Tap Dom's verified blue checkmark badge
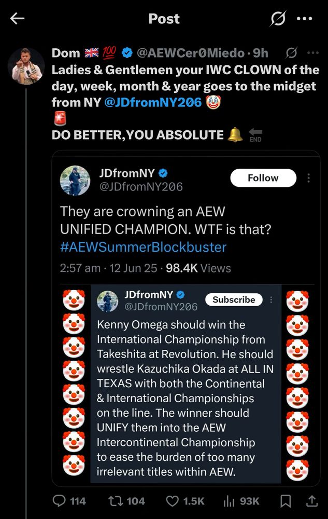328x519 pixels. [127, 52]
